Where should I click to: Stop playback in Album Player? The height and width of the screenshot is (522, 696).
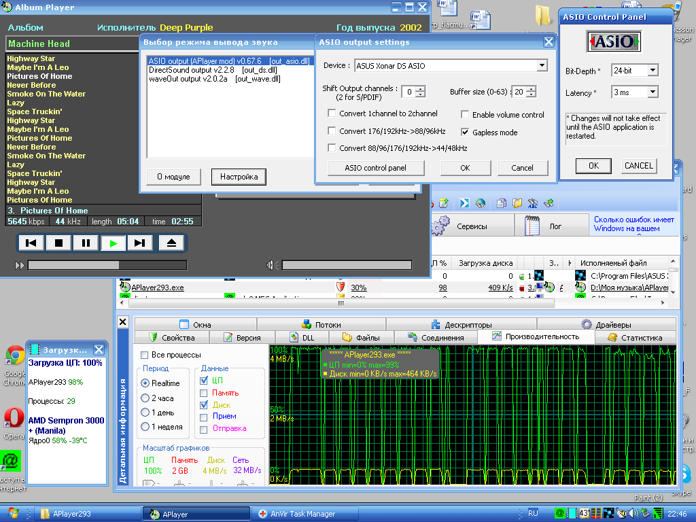58,243
